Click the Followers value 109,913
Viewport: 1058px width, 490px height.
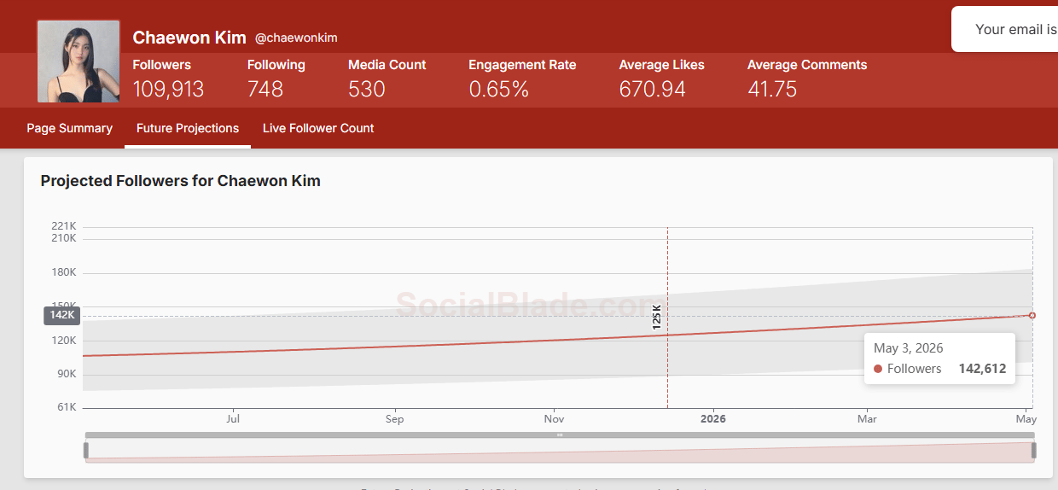168,89
